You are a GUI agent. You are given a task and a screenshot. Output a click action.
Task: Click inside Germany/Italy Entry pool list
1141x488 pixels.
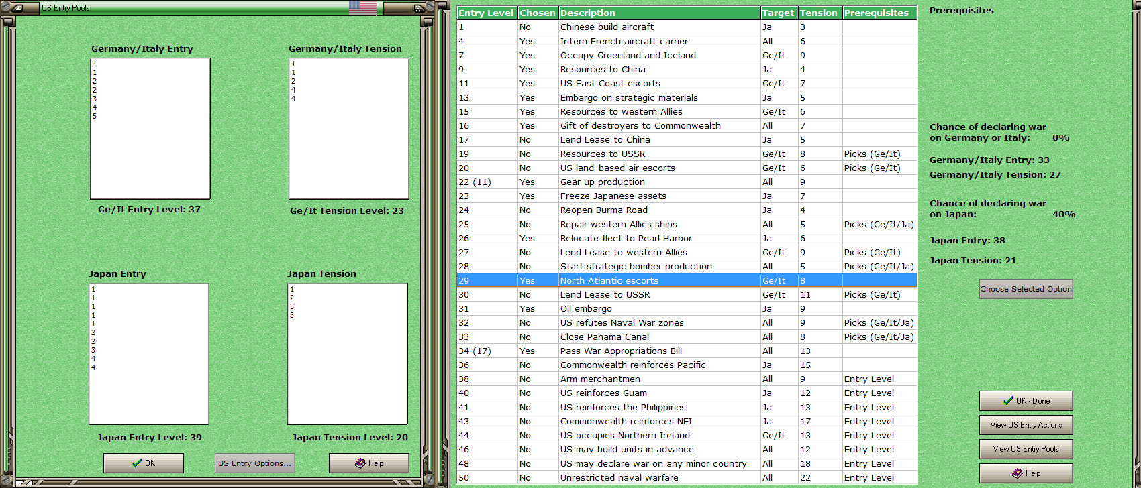pyautogui.click(x=150, y=129)
